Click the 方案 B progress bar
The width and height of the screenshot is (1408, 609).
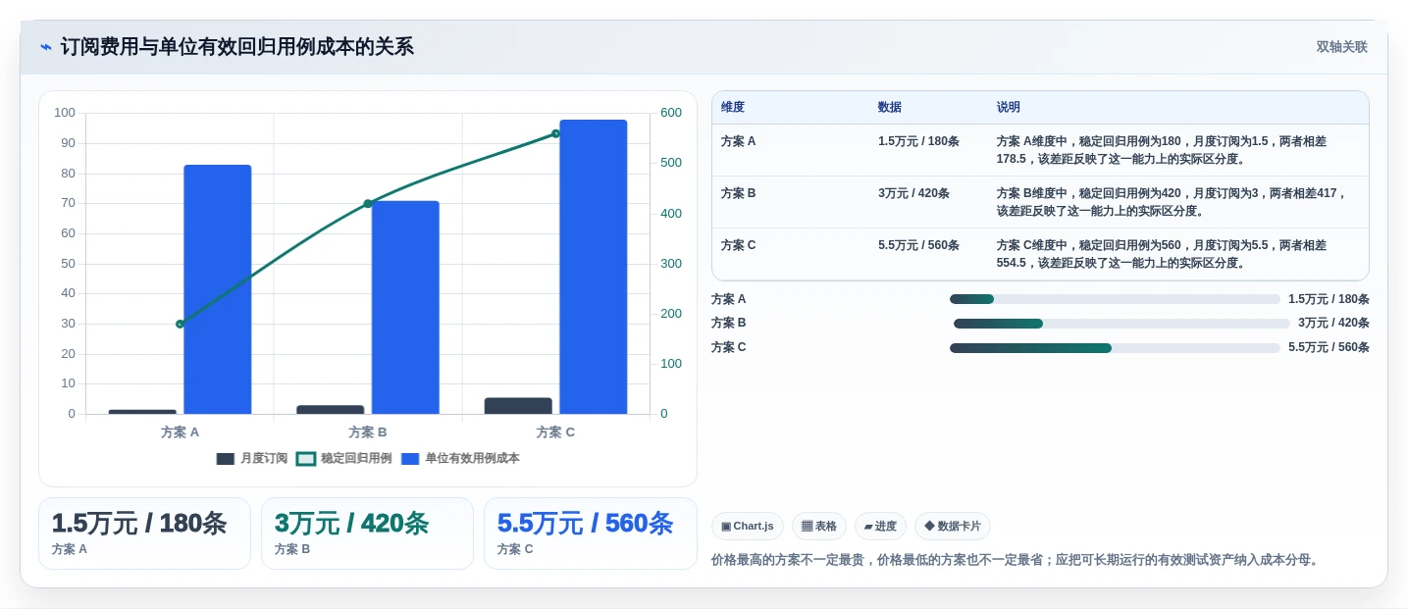point(1121,324)
